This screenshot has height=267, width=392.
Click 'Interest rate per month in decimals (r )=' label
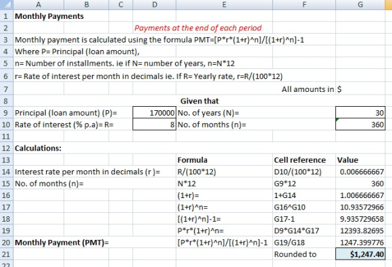click(87, 172)
